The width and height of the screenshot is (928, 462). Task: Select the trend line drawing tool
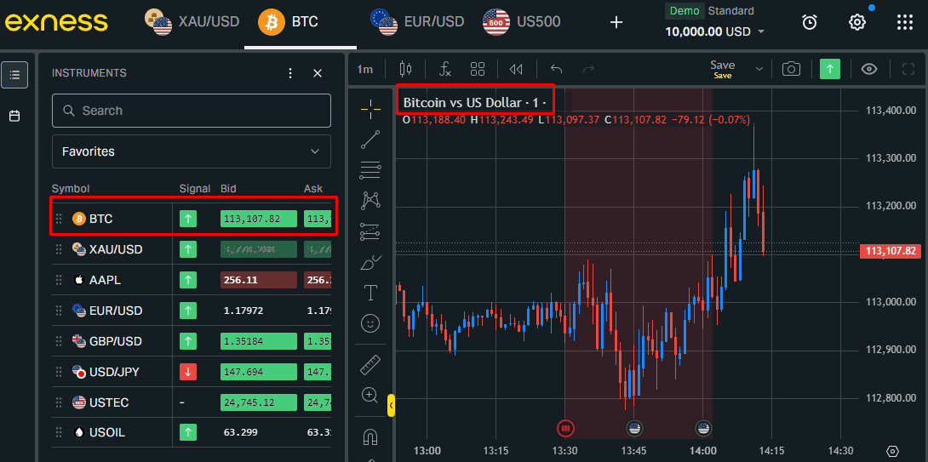tap(370, 140)
